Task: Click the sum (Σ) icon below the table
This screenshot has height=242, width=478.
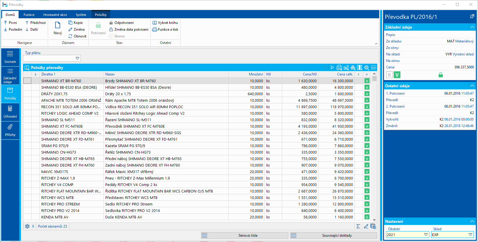Action: tap(358, 226)
